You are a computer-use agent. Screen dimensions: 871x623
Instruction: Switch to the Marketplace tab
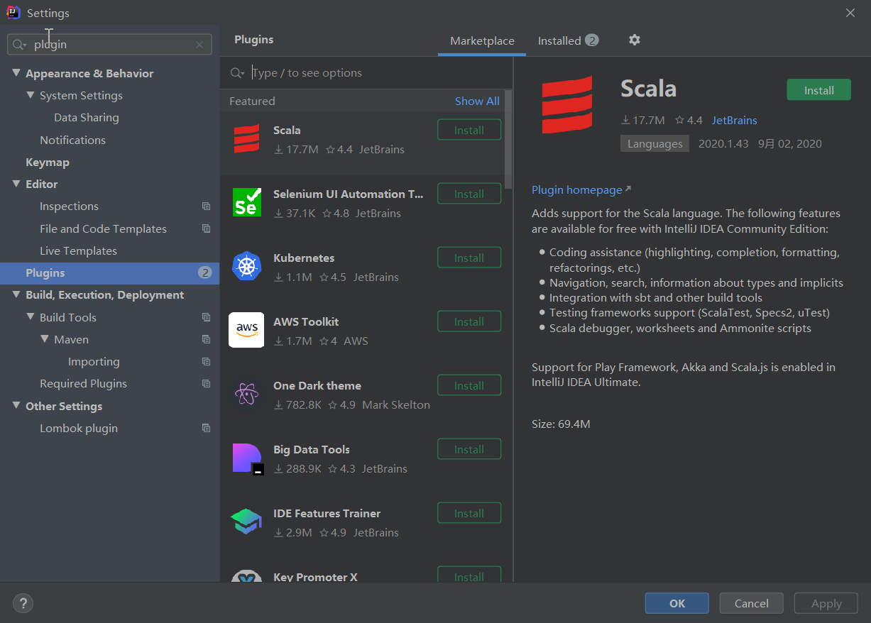[482, 41]
